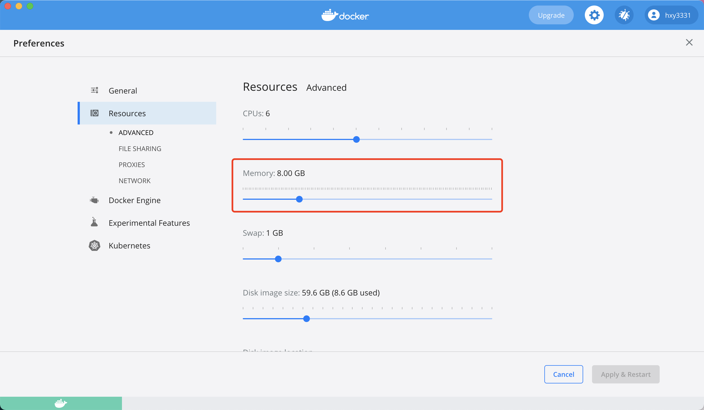The image size is (704, 410).
Task: Click Apply & Restart button
Action: [x=626, y=374]
